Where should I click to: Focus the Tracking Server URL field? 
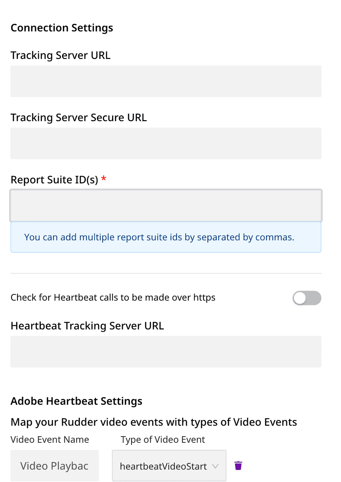point(166,81)
